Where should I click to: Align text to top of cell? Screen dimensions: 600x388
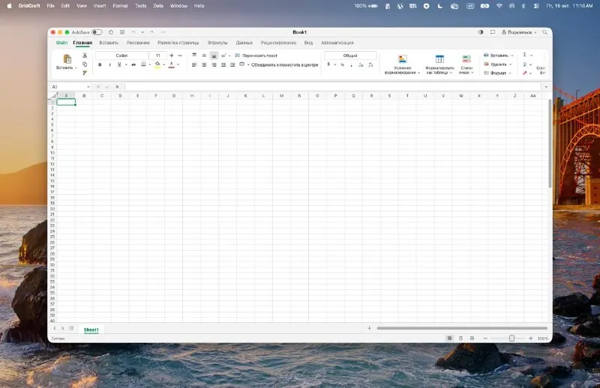(x=194, y=55)
